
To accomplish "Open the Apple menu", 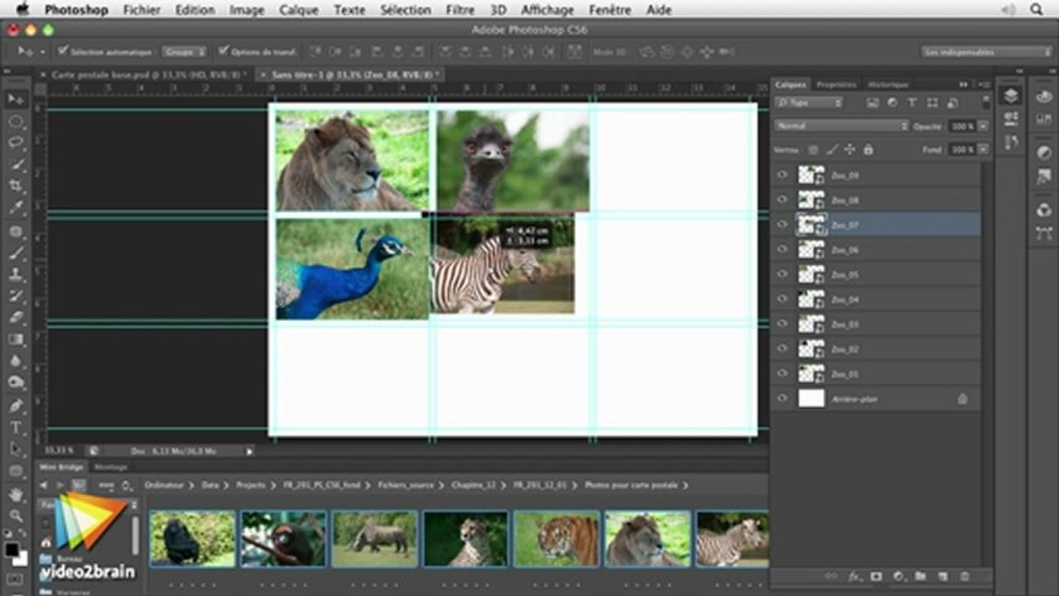I will click(22, 9).
